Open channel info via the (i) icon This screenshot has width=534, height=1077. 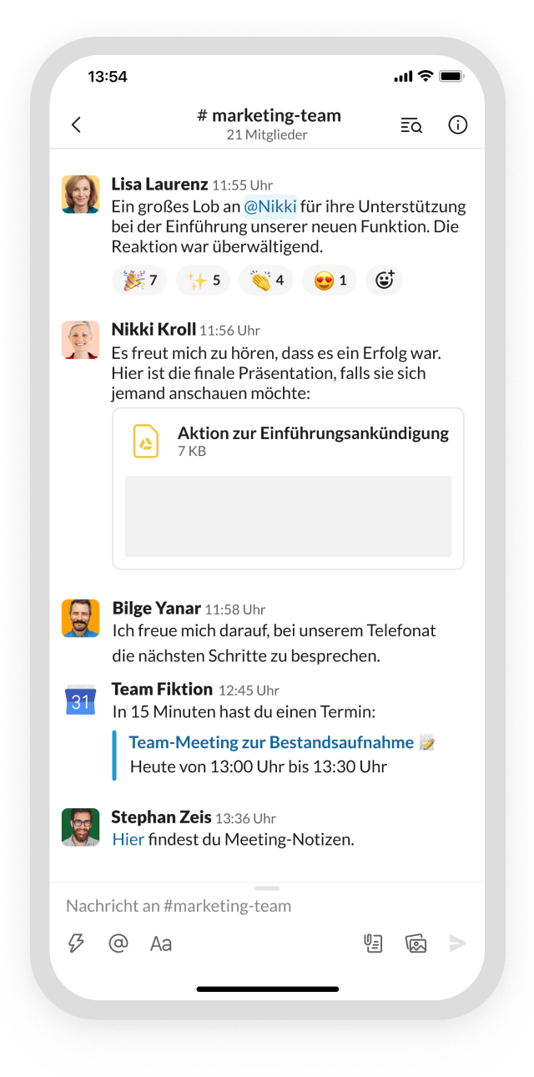coord(457,124)
